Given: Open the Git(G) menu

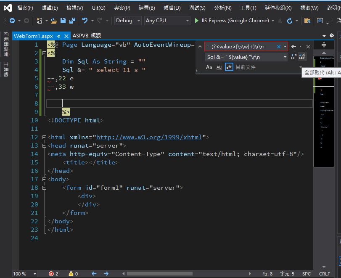Looking at the screenshot, I should [x=98, y=8].
